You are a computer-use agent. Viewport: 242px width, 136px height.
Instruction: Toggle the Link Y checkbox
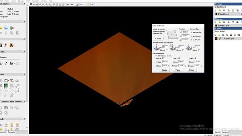pyautogui.click(x=179, y=58)
